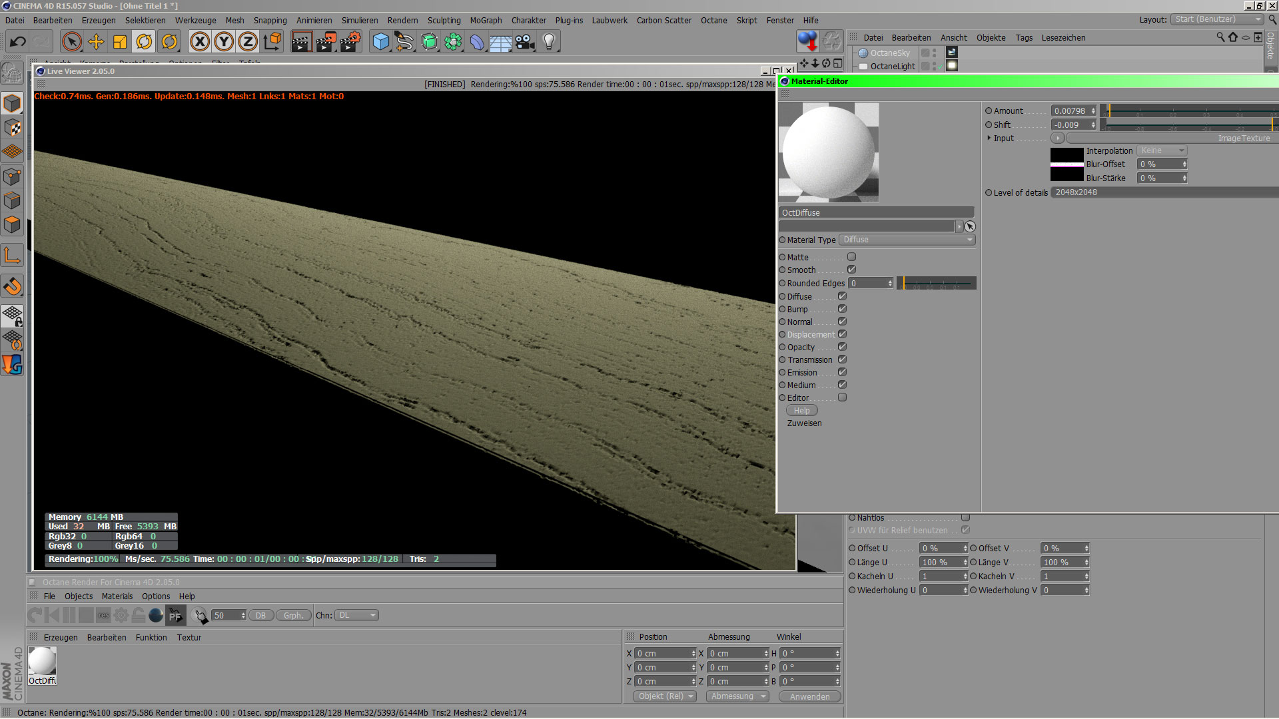
Task: Add a cube primitive object
Action: click(x=380, y=42)
